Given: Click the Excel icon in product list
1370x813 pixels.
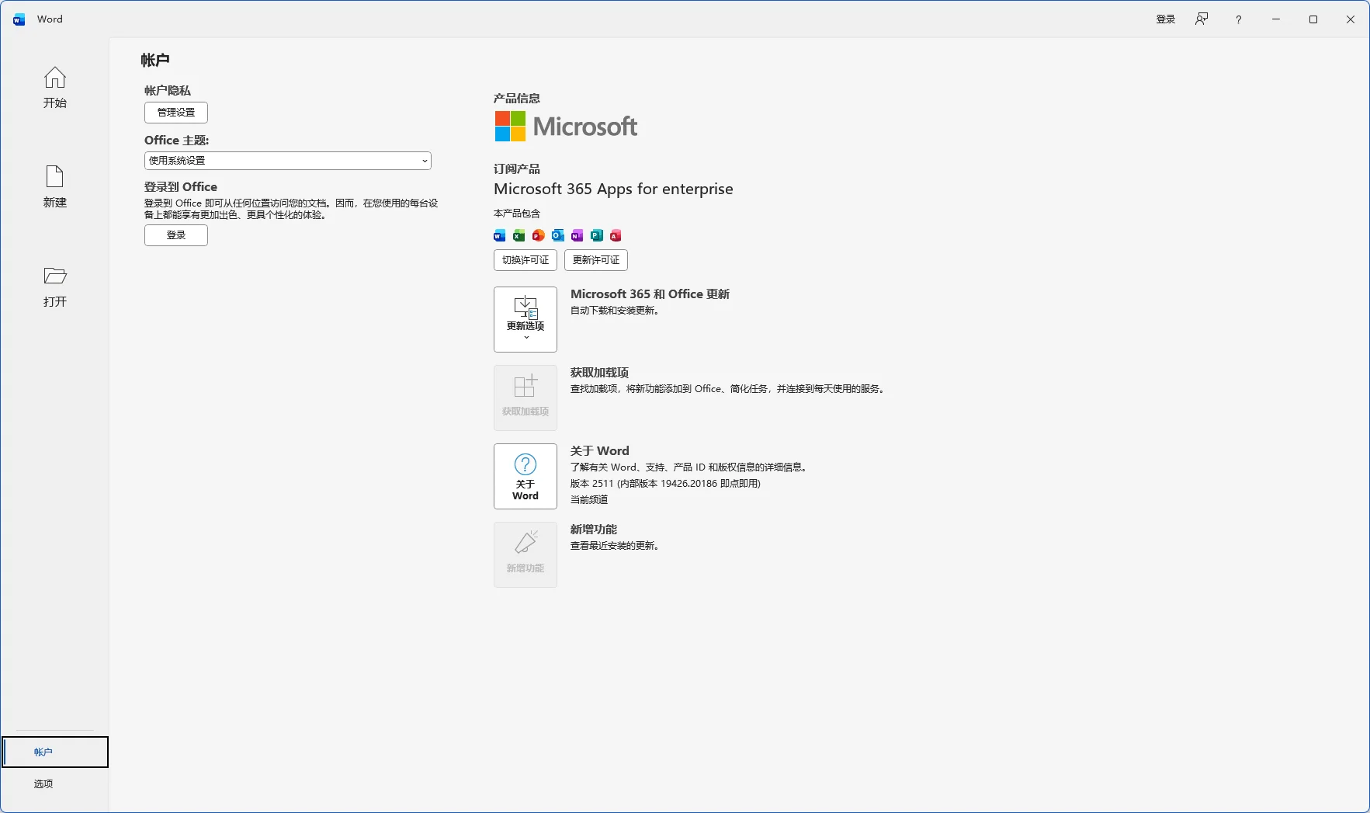Looking at the screenshot, I should click(x=519, y=235).
